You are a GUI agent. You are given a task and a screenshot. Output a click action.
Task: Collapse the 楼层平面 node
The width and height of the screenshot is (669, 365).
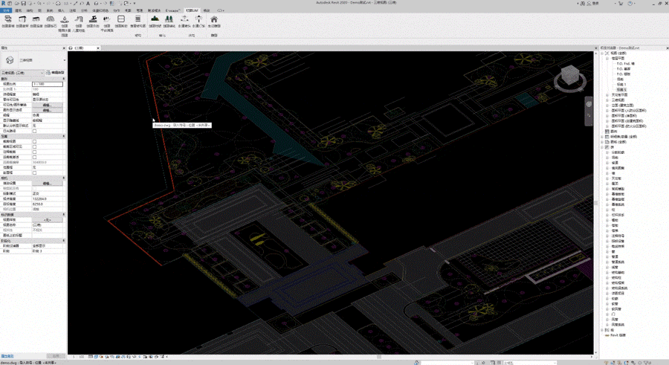click(x=607, y=59)
